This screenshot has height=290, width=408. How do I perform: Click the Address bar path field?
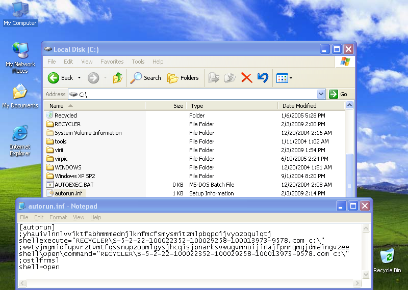193,94
